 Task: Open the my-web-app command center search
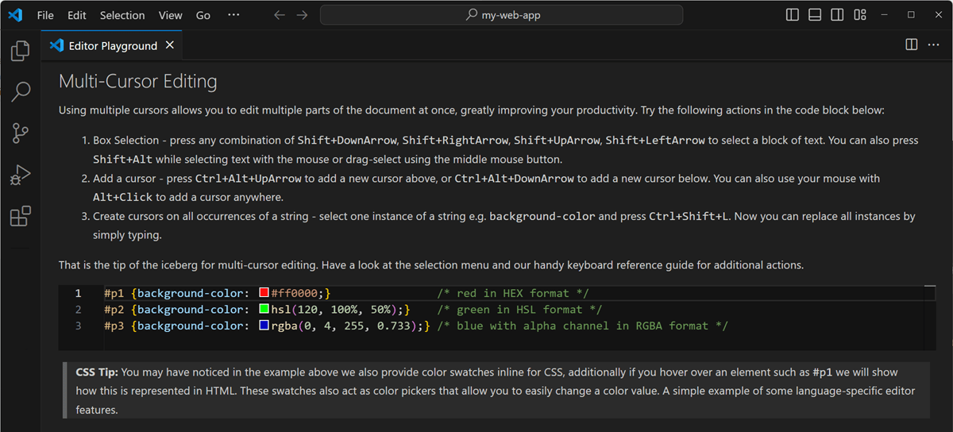[501, 15]
